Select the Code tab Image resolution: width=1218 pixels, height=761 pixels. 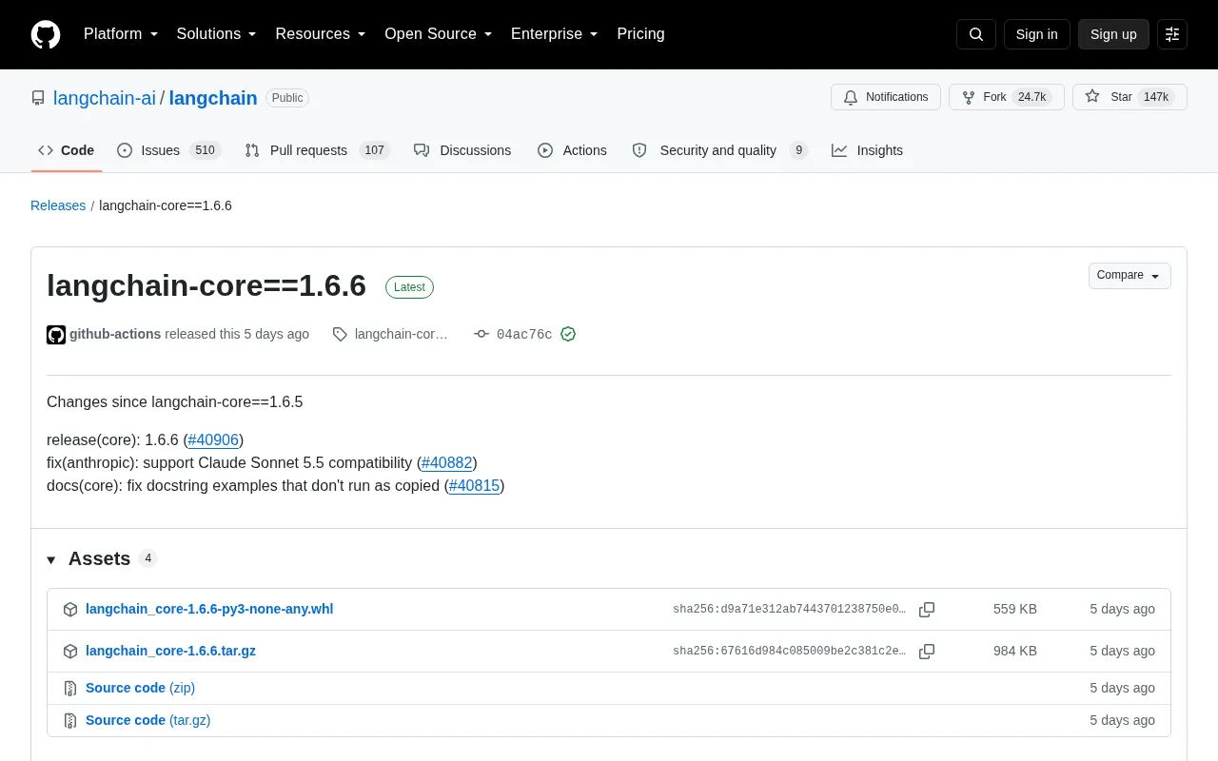pos(67,150)
